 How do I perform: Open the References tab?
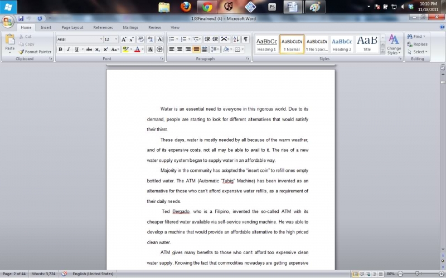point(103,27)
